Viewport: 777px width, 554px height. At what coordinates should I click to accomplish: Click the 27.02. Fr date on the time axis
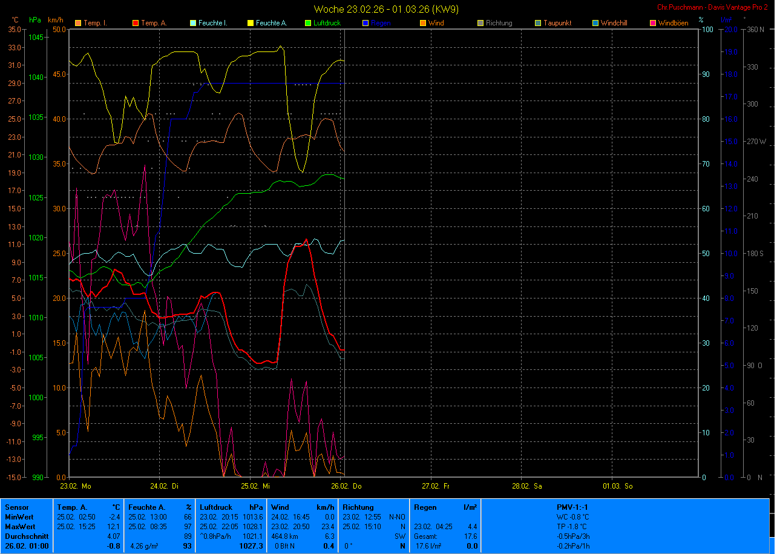point(436,486)
